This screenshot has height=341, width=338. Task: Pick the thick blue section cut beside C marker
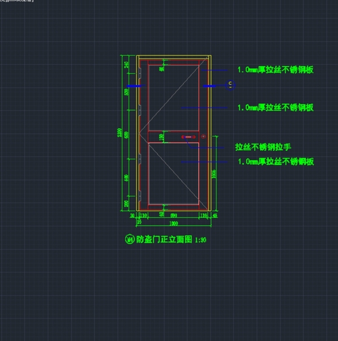click(x=210, y=86)
